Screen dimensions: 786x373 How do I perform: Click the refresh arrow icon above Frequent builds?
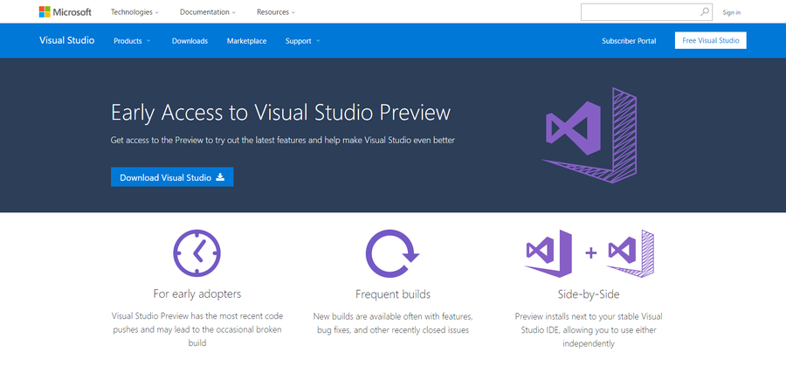click(392, 253)
